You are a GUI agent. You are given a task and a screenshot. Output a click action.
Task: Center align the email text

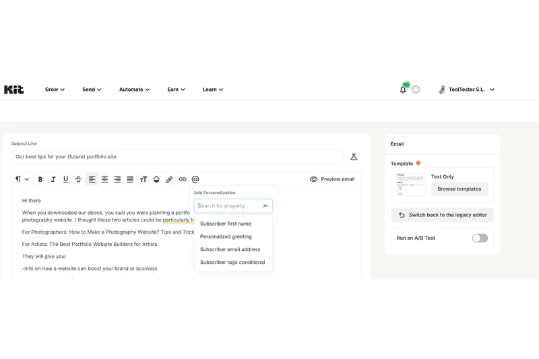[x=104, y=179]
